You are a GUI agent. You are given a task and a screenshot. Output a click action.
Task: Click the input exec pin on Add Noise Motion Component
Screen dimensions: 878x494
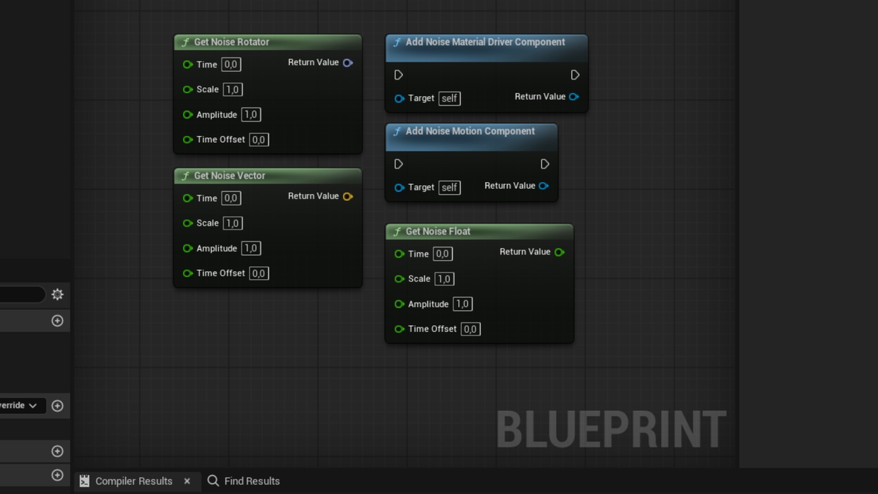pos(399,164)
